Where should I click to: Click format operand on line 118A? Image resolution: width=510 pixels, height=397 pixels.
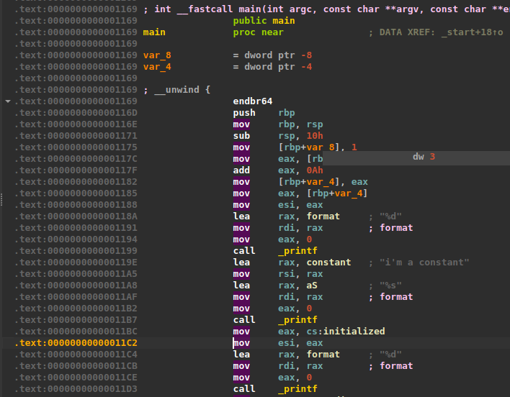click(323, 216)
